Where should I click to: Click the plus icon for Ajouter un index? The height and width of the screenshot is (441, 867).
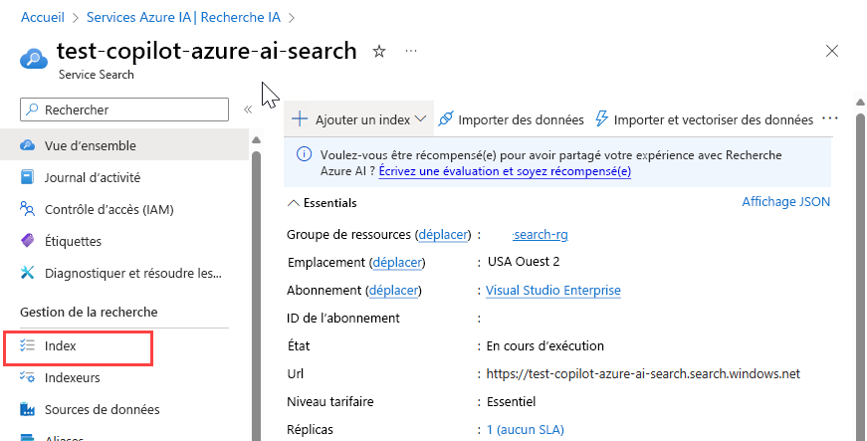(x=300, y=118)
